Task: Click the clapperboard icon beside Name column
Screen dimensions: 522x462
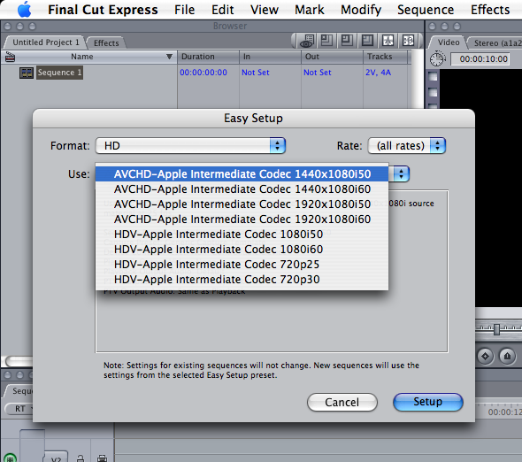Action: click(x=11, y=57)
